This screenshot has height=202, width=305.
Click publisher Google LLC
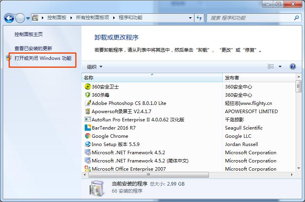coord(238,136)
